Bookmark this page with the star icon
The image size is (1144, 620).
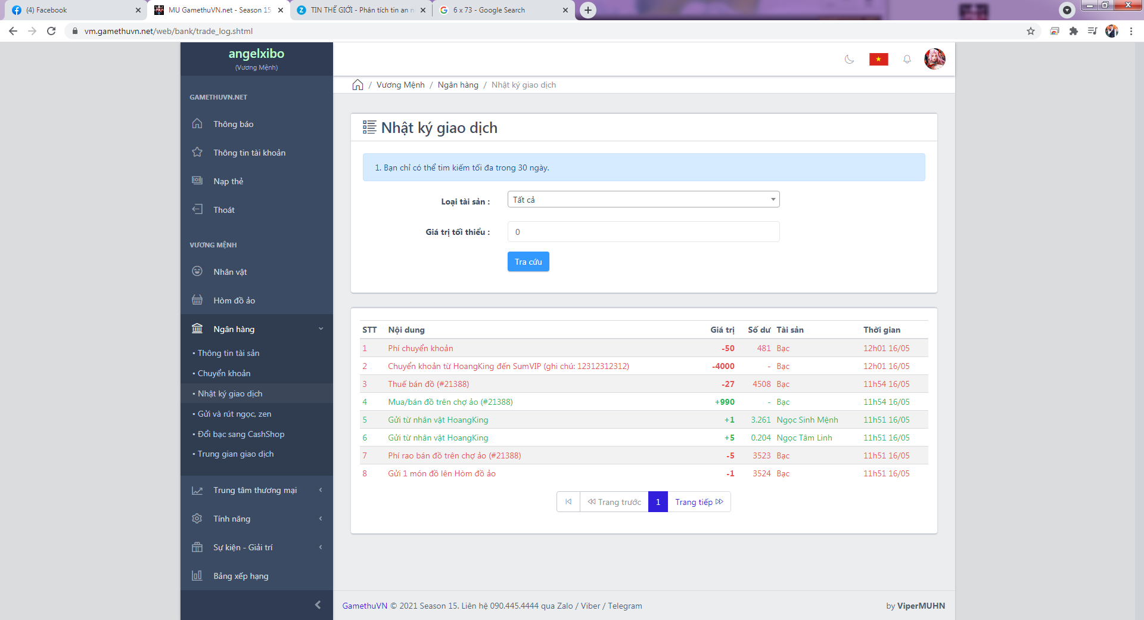[x=1030, y=31]
